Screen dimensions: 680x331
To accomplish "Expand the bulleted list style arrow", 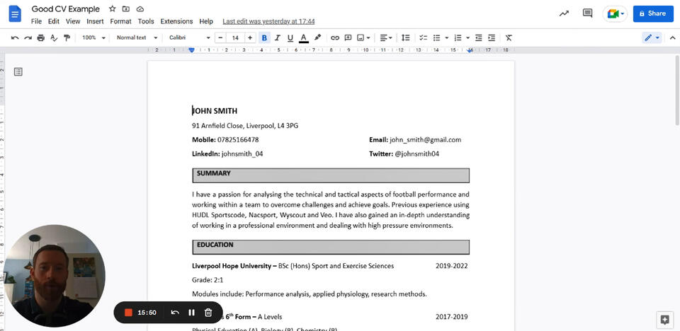I will point(447,37).
